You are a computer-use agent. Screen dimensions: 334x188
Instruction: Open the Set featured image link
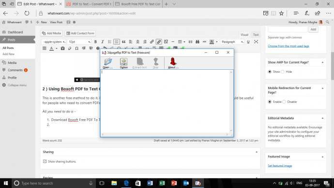point(280,166)
